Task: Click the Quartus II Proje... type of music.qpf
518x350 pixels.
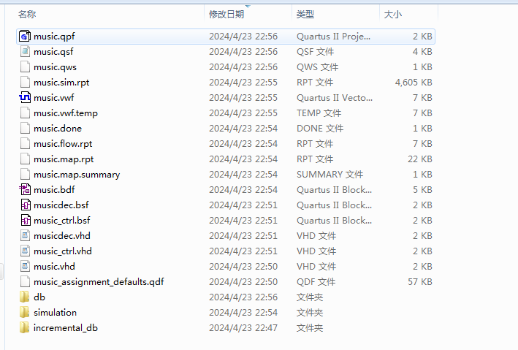Action: tap(333, 37)
